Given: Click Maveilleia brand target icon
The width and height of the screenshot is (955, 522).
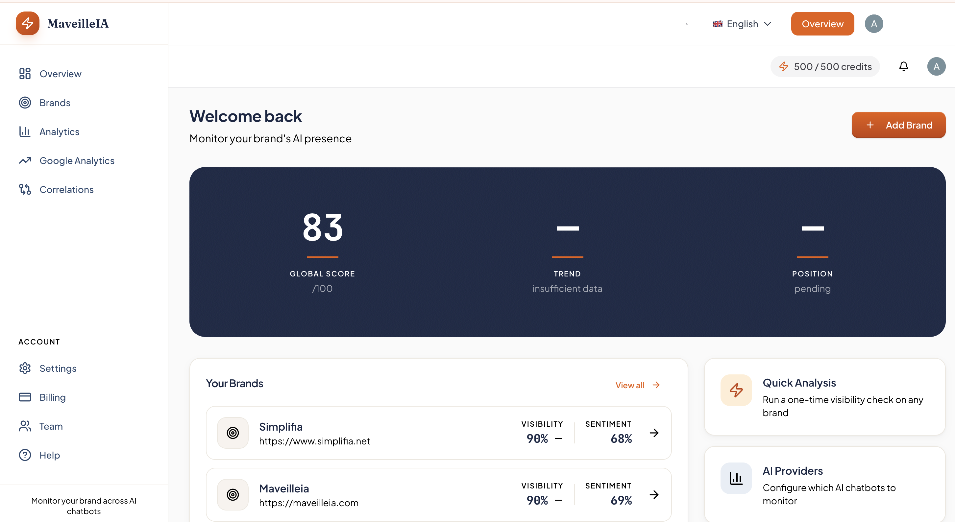Looking at the screenshot, I should click(x=233, y=495).
